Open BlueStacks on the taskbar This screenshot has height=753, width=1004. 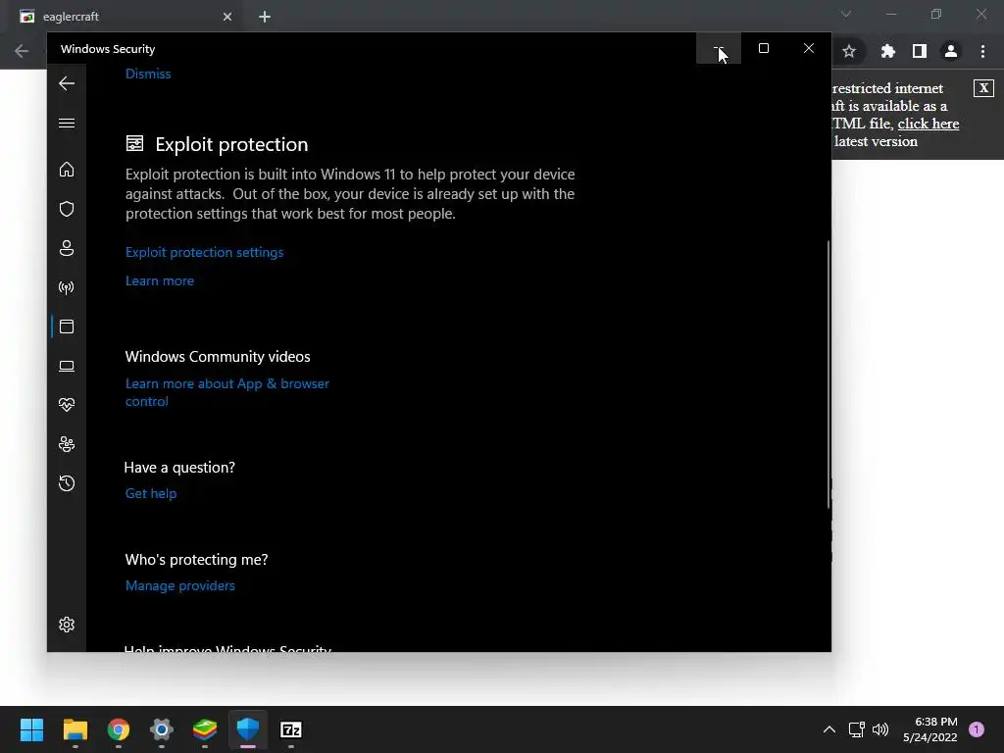point(205,729)
